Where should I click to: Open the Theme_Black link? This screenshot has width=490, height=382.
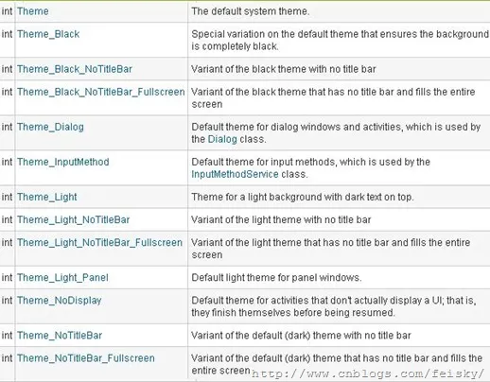click(x=48, y=34)
